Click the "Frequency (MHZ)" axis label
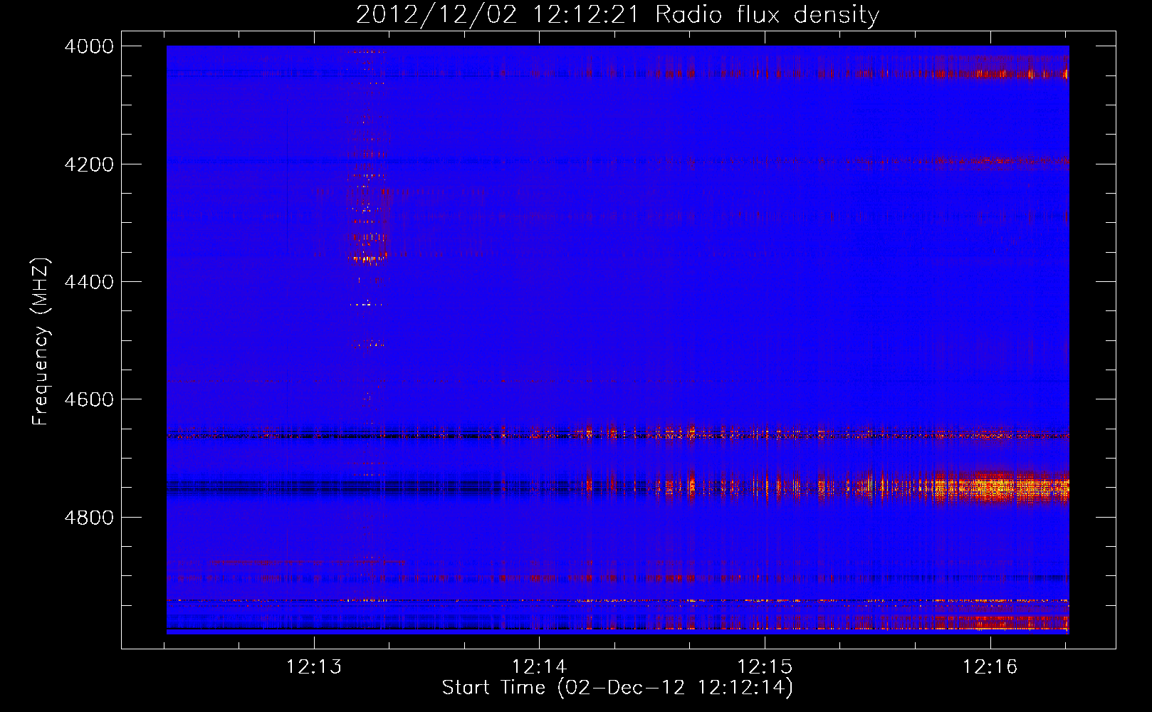The height and width of the screenshot is (712, 1152). (41, 342)
